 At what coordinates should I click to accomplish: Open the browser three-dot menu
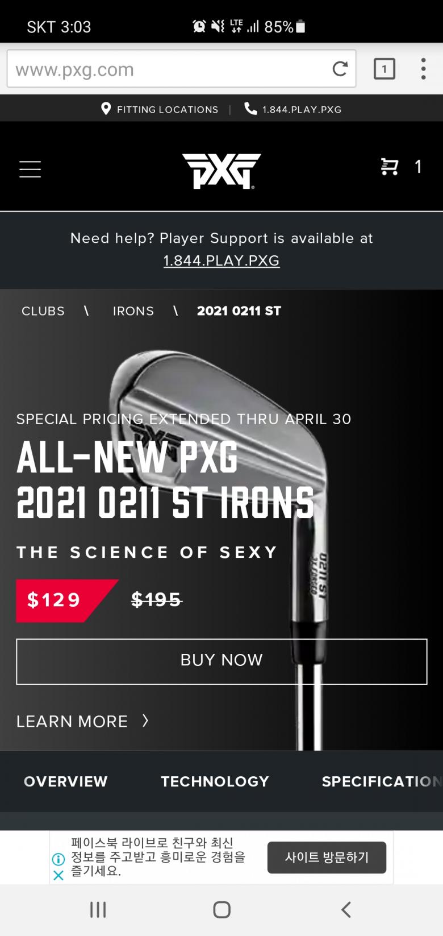[x=423, y=69]
